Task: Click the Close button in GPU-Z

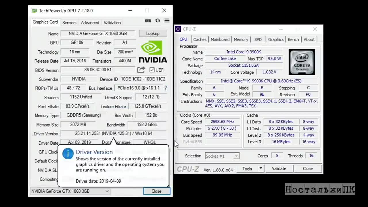Action: click(x=157, y=191)
